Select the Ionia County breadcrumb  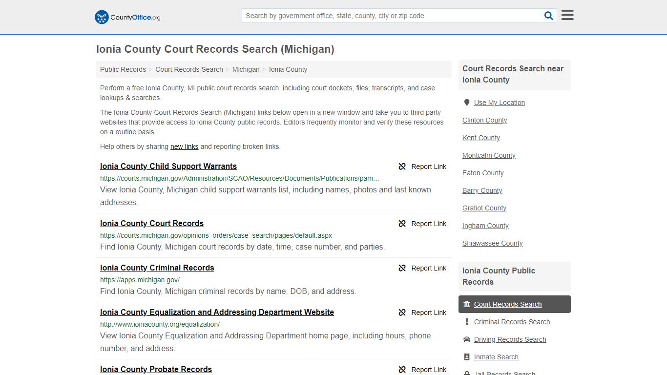tap(288, 69)
